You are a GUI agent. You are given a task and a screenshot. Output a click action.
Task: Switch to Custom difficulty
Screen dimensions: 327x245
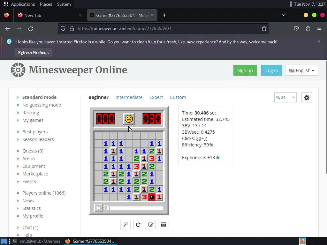coord(178,97)
